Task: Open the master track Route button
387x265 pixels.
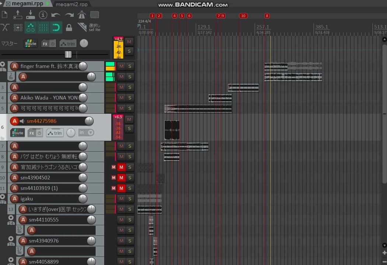Action: (x=31, y=43)
